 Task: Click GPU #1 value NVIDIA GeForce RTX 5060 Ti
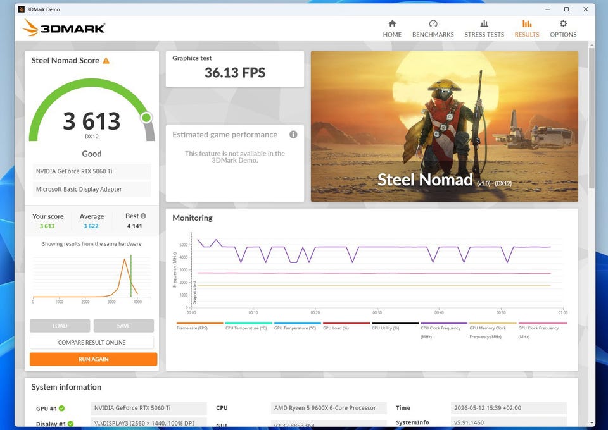[x=149, y=408]
